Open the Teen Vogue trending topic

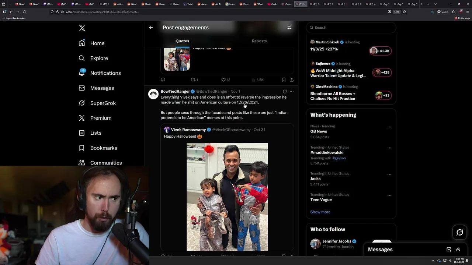(x=321, y=199)
